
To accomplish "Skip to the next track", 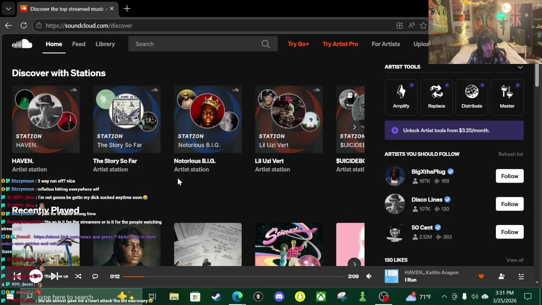I will point(54,276).
